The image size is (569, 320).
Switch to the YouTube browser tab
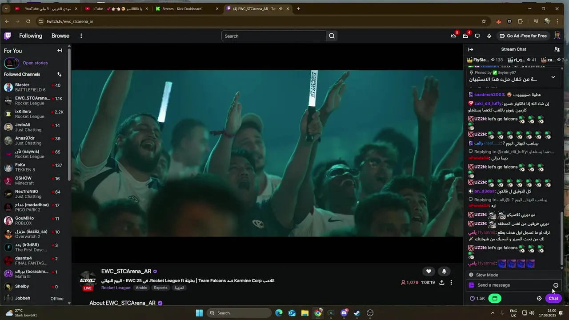pyautogui.click(x=45, y=8)
